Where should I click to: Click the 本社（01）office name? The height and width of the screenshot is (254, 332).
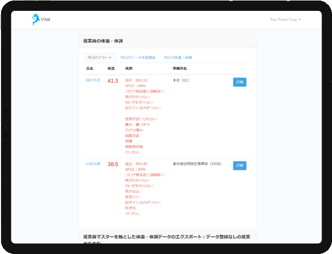click(182, 81)
